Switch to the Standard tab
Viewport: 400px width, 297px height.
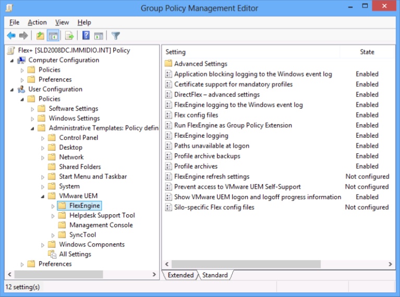click(x=215, y=275)
